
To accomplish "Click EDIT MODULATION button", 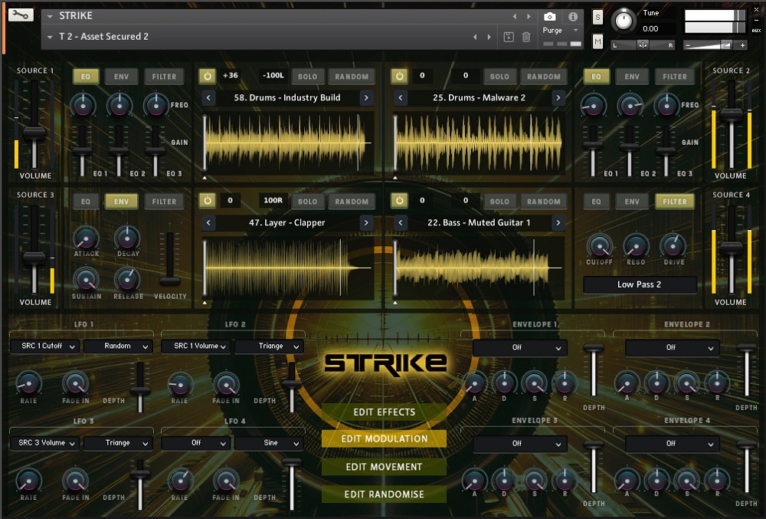I will pos(384,439).
